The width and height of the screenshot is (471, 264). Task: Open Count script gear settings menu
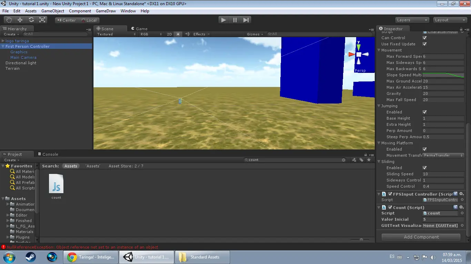pos(461,207)
